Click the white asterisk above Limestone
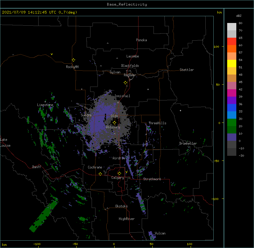 click(45, 102)
